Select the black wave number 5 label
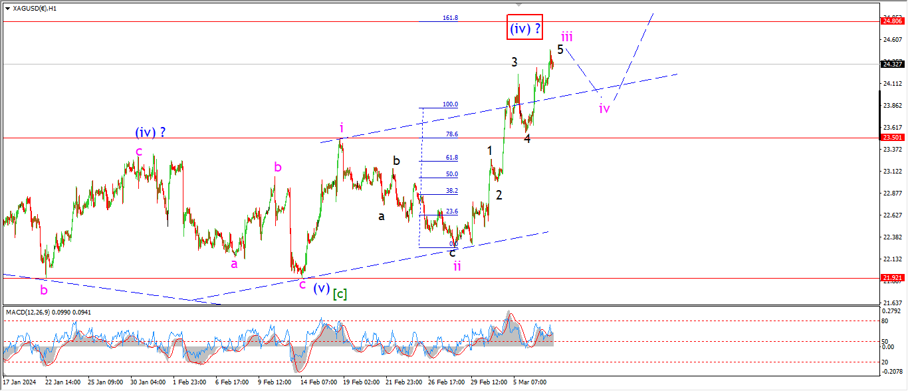This screenshot has height=391, width=908. click(560, 49)
